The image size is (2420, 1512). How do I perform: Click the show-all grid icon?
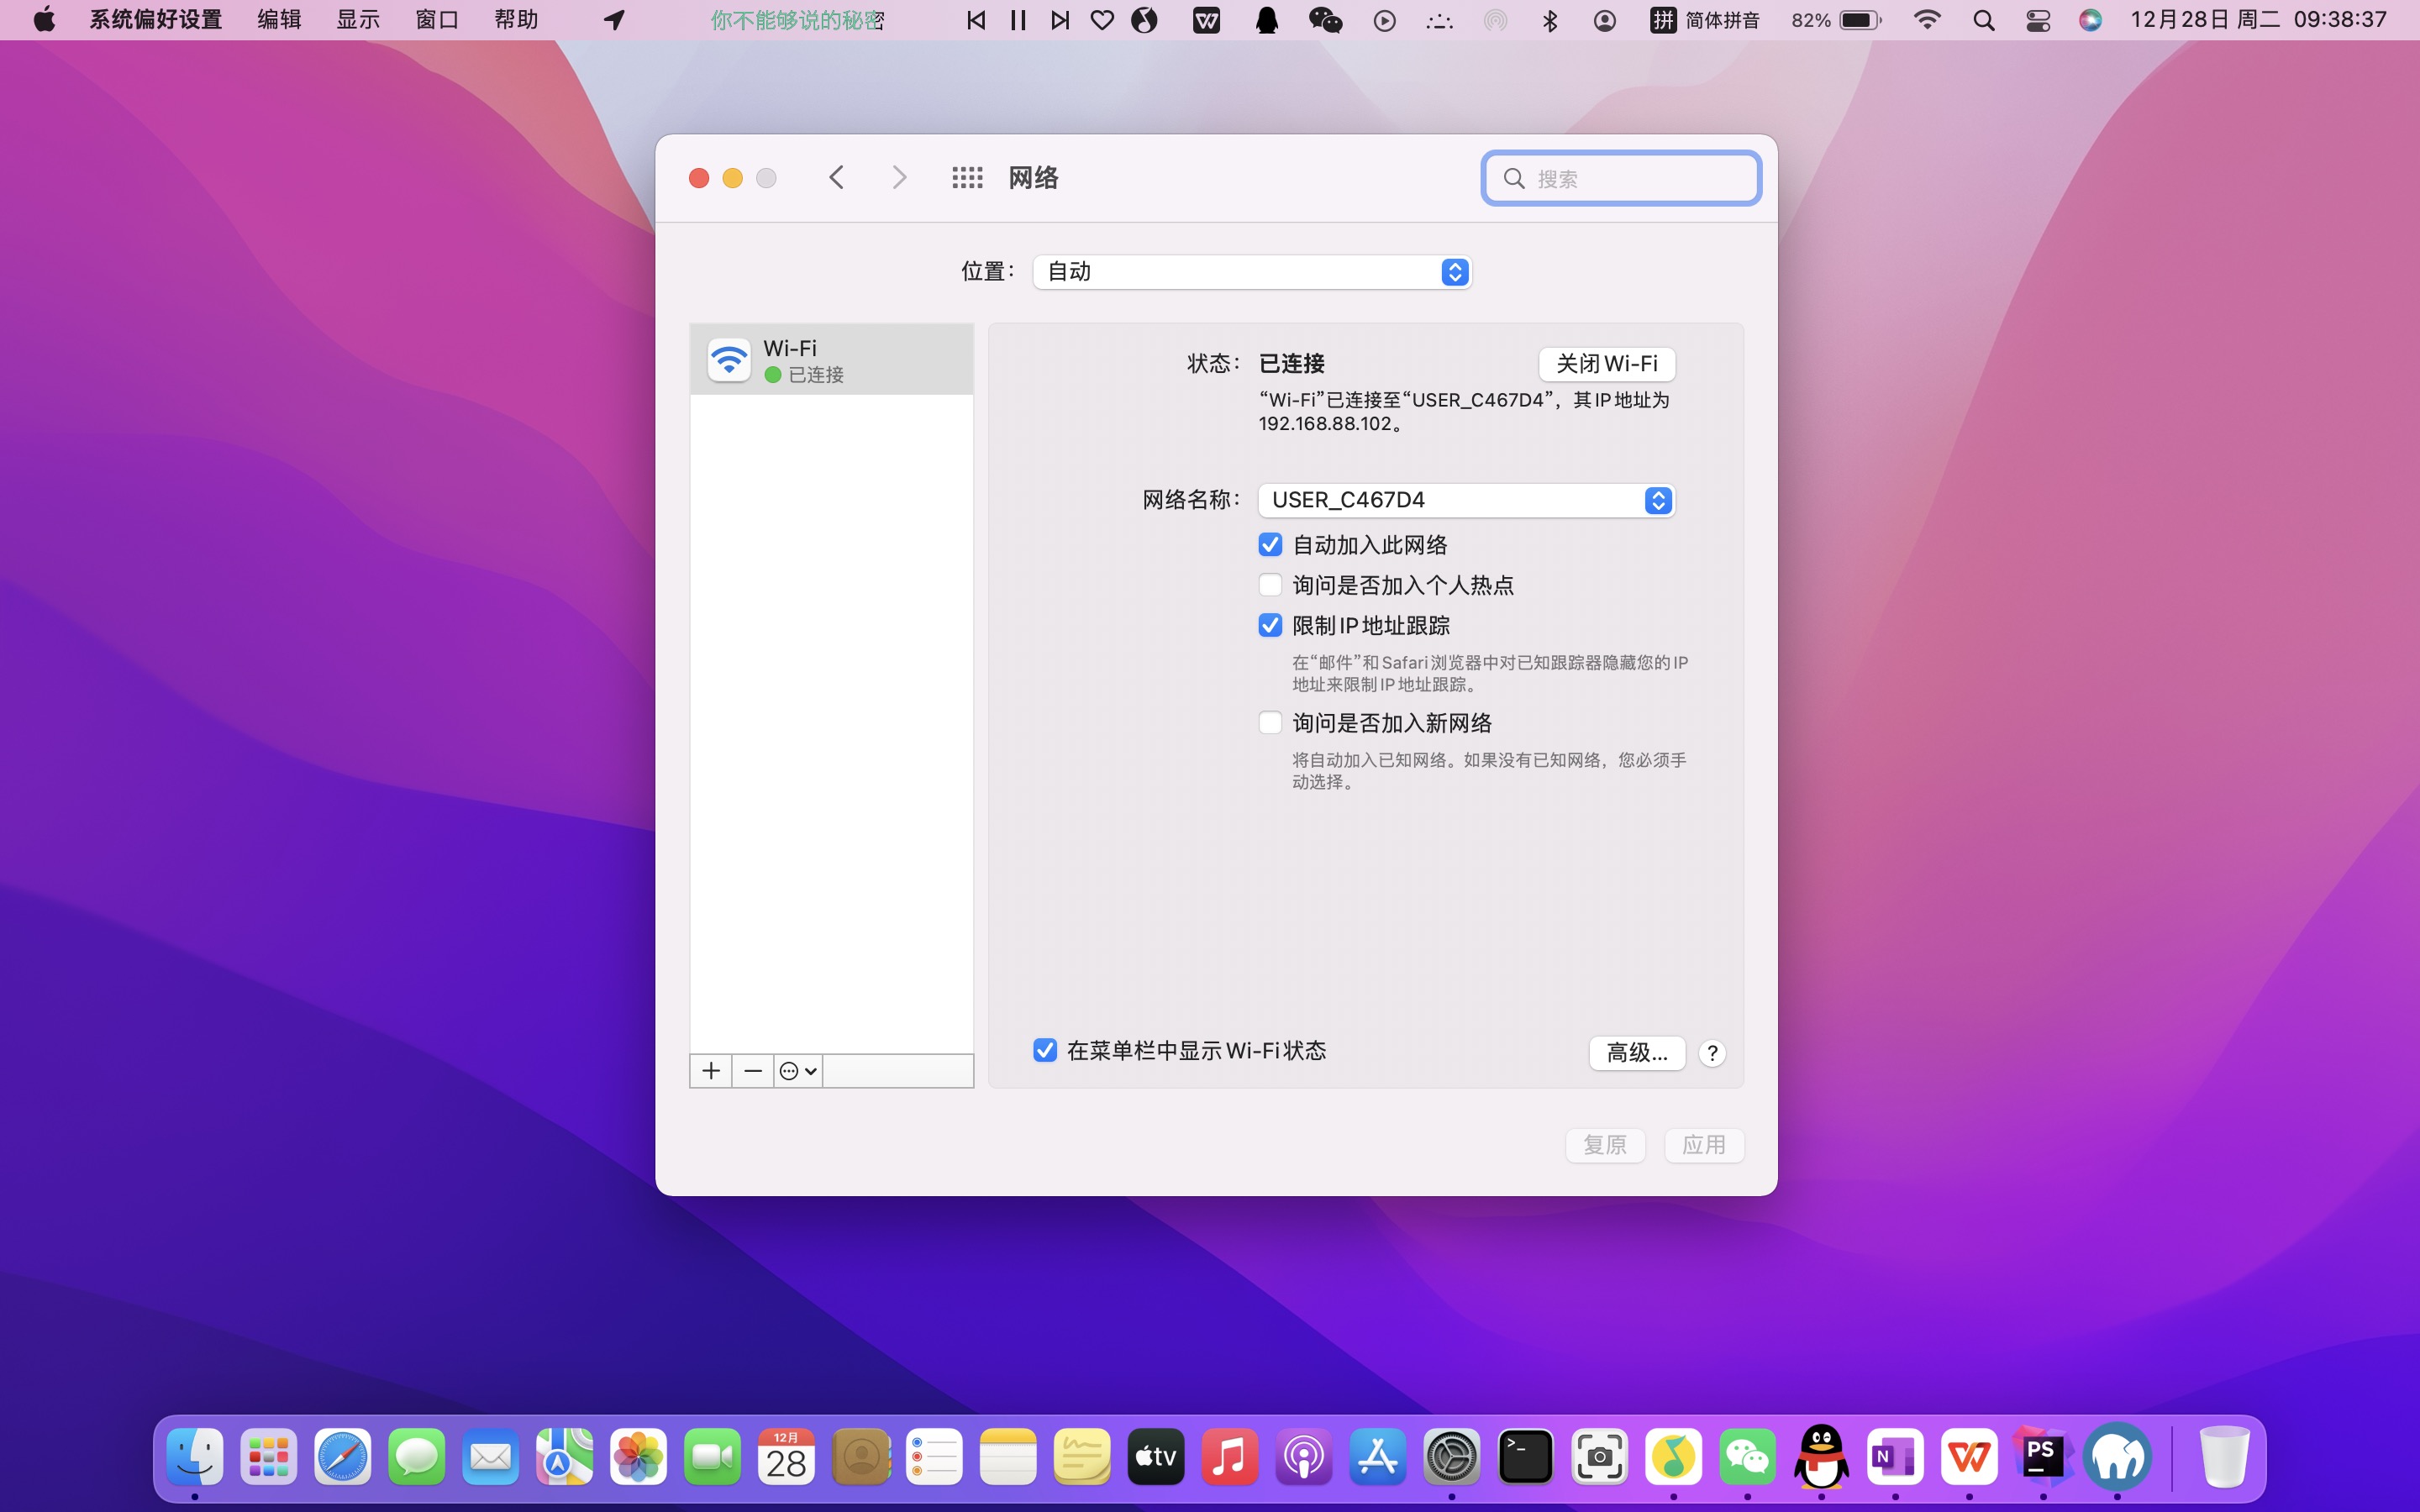pyautogui.click(x=967, y=178)
